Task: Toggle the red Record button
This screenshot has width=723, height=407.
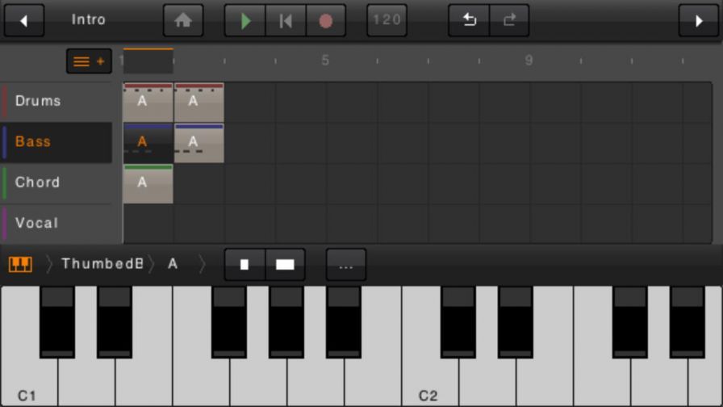Action: 326,21
